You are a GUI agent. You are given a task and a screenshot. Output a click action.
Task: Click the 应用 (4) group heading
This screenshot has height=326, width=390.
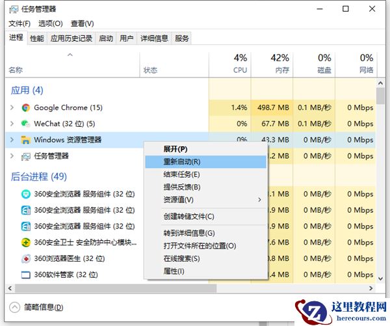(27, 90)
